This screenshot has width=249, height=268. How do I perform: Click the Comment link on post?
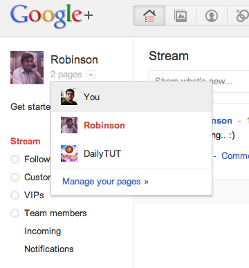pyautogui.click(x=235, y=156)
